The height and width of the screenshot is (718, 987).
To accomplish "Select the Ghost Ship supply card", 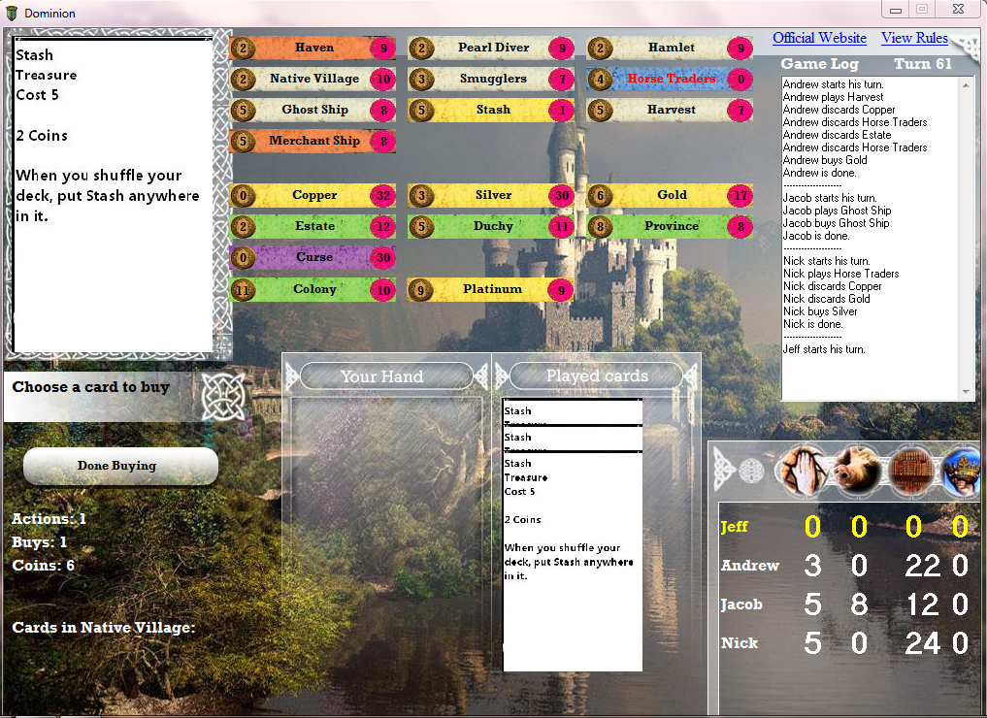I will (x=313, y=110).
